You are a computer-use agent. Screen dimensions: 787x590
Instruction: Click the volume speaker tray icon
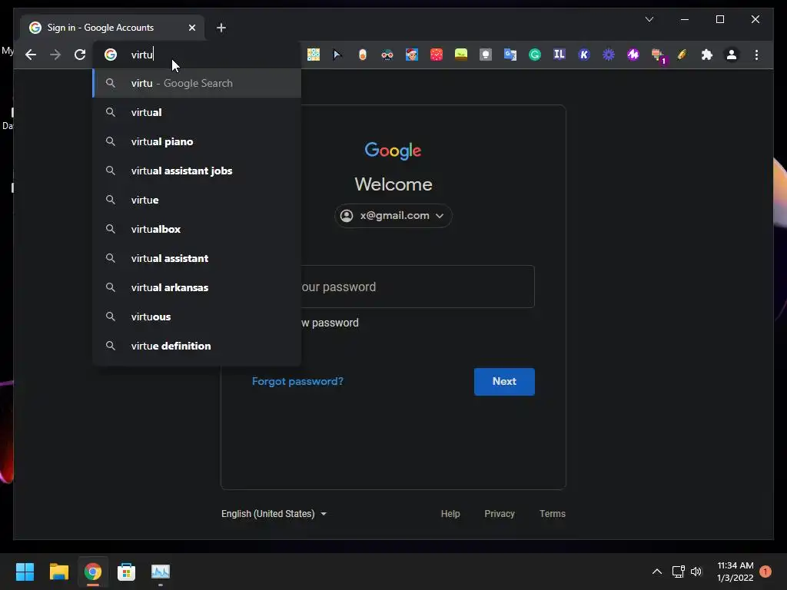click(x=696, y=572)
